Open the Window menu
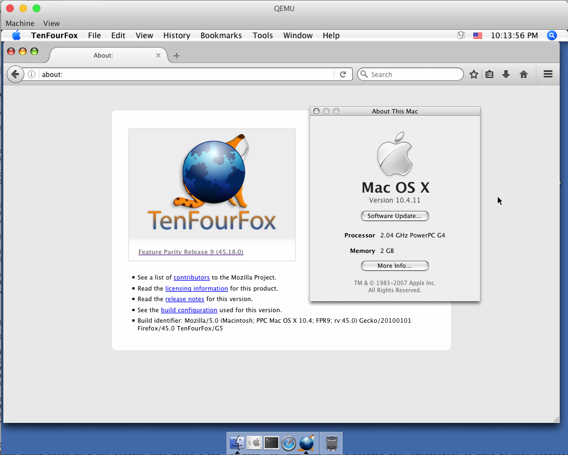This screenshot has height=455, width=568. (298, 35)
